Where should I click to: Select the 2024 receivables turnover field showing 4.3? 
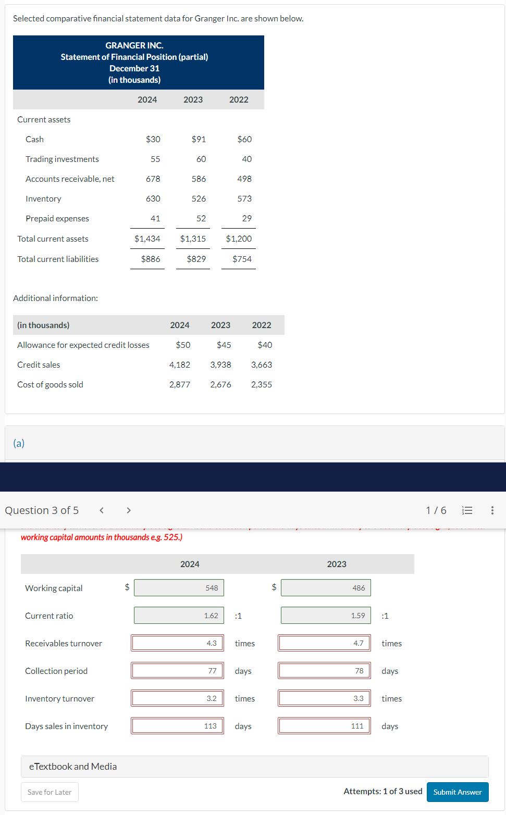tap(177, 643)
